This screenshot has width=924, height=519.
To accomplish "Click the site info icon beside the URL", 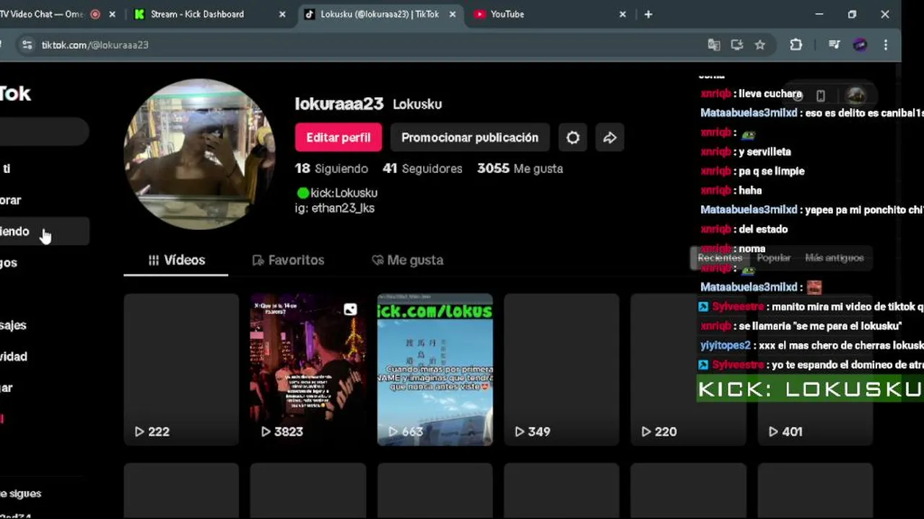I will coord(27,45).
